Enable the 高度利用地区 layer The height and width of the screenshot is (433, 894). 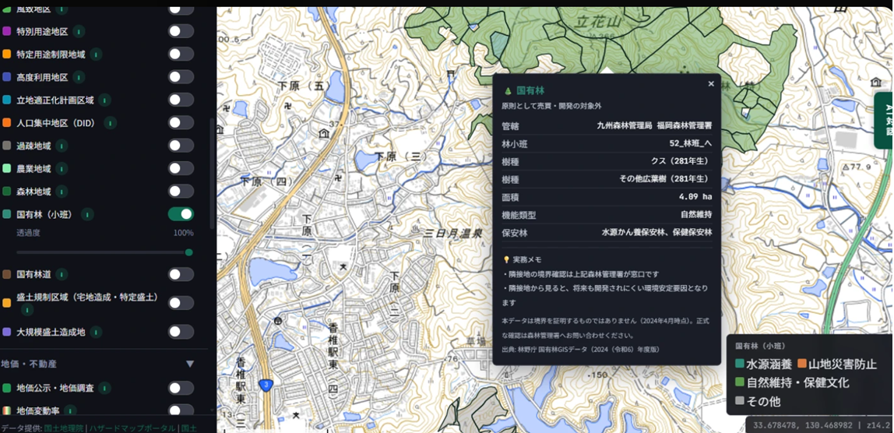pos(181,77)
